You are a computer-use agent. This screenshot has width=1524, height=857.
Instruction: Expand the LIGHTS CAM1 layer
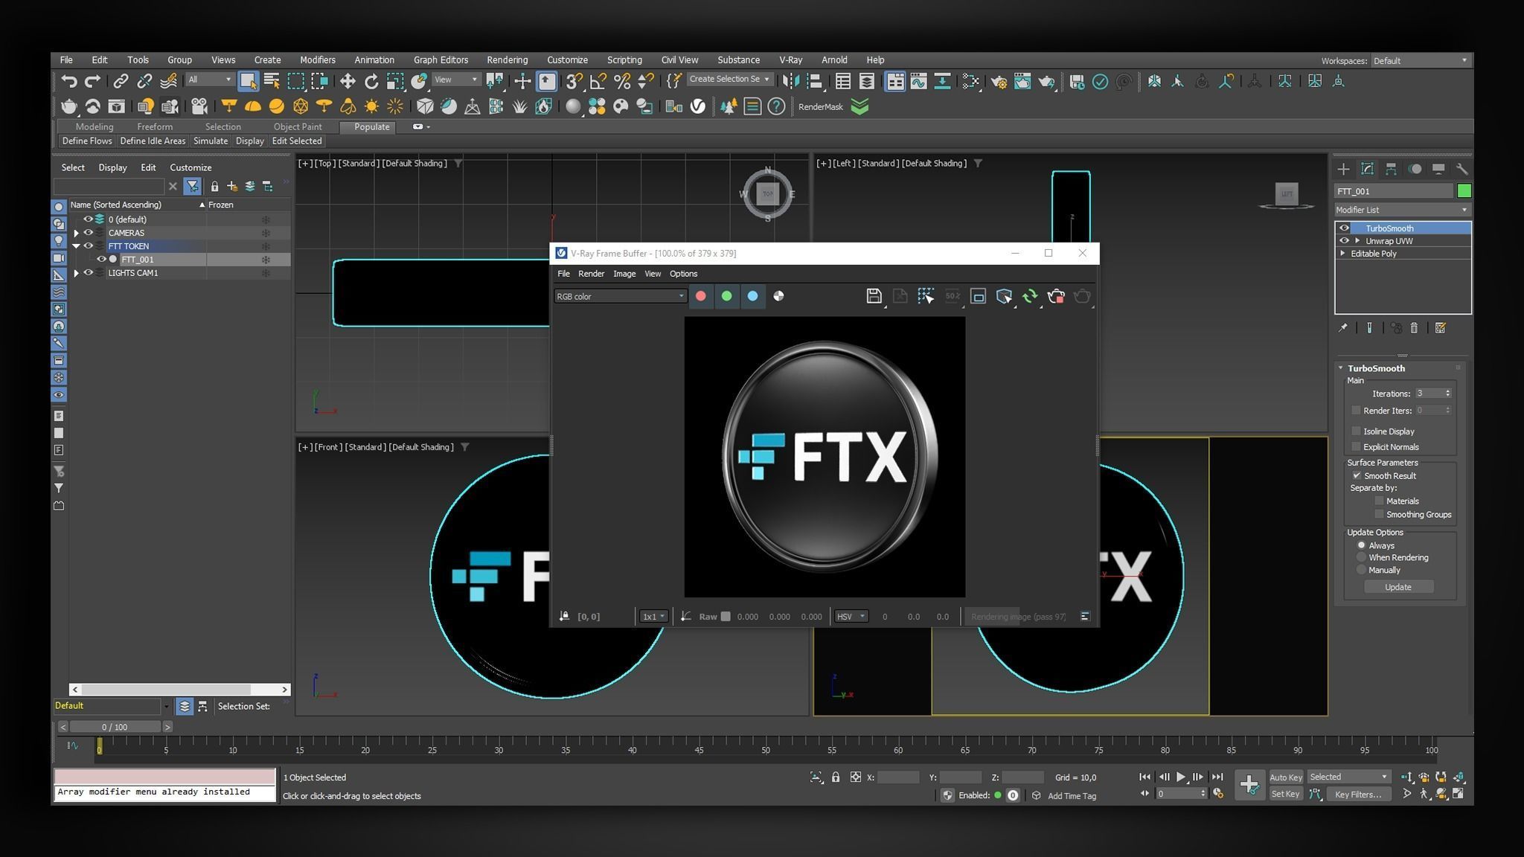tap(76, 273)
